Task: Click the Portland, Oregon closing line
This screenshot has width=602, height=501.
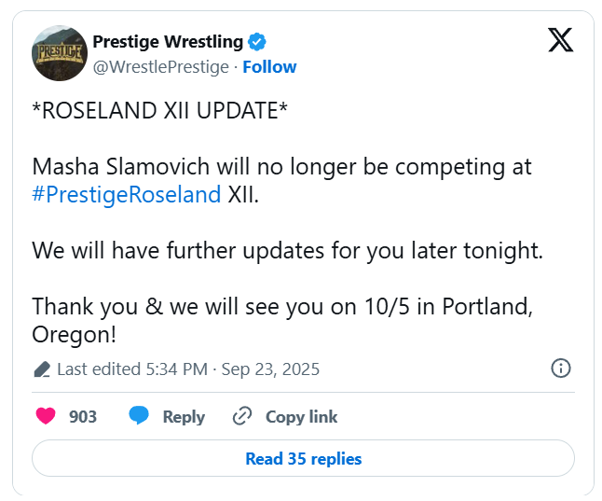Action: [x=281, y=307]
